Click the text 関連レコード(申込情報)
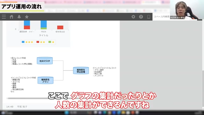This screenshot has height=115, width=204. point(22,64)
